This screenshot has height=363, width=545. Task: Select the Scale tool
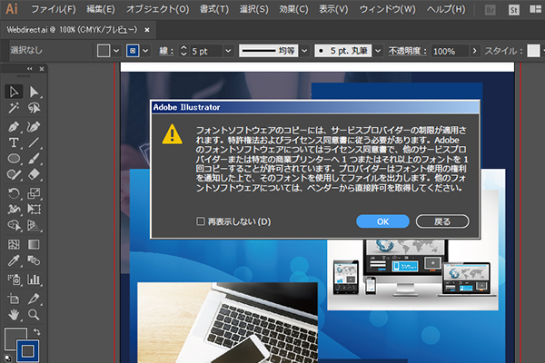point(34,193)
